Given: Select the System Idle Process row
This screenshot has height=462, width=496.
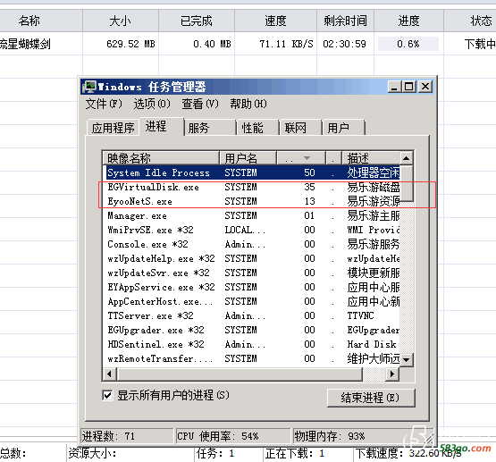Looking at the screenshot, I should 251,172.
